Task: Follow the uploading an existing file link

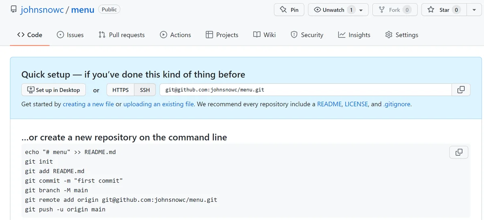Action: pyautogui.click(x=159, y=104)
